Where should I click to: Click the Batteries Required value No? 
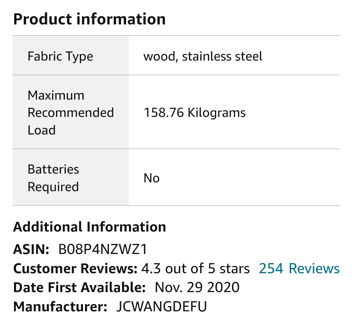tap(152, 178)
